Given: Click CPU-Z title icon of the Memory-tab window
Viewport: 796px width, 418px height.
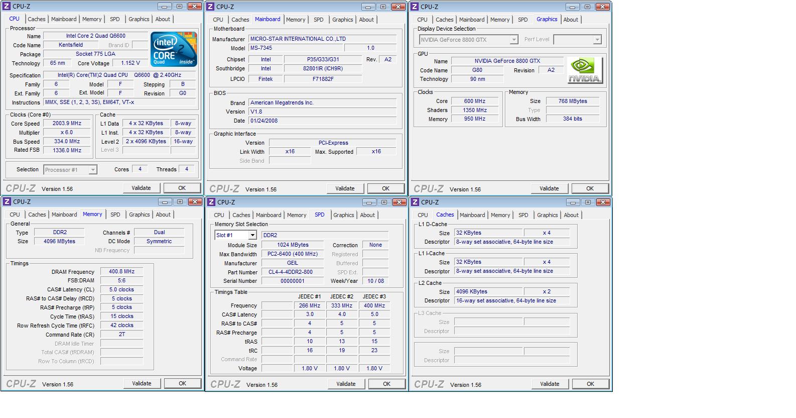Looking at the screenshot, I should coord(8,201).
